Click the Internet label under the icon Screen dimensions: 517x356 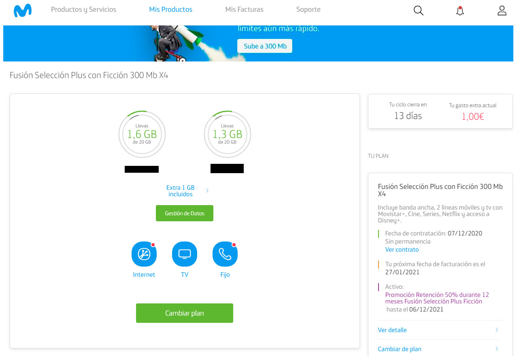pos(144,275)
